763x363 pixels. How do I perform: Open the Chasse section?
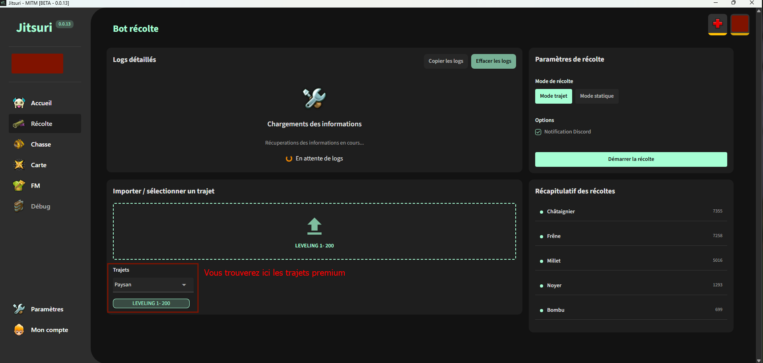(45, 144)
